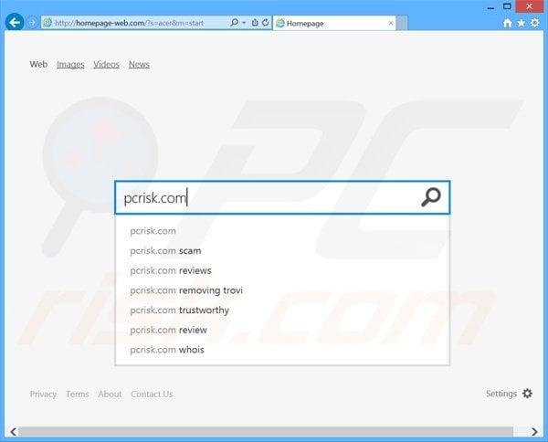Go back using the browser back arrow
The image size is (548, 442).
[15, 23]
